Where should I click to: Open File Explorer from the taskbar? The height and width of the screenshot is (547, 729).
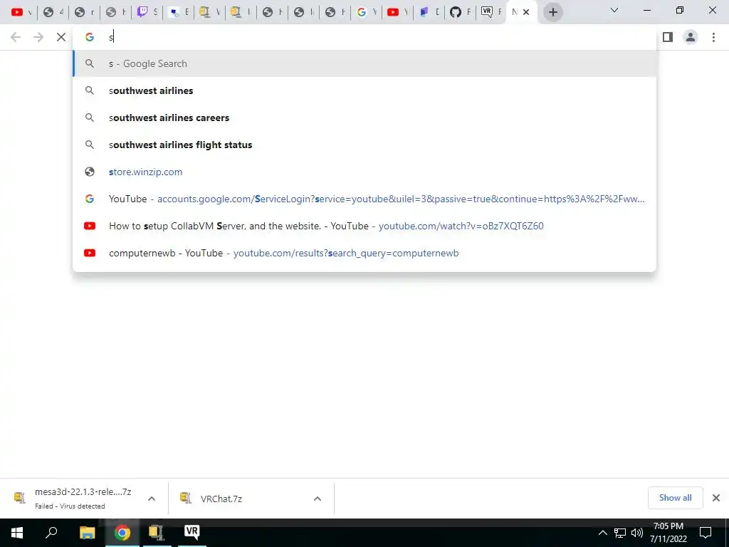click(x=87, y=533)
